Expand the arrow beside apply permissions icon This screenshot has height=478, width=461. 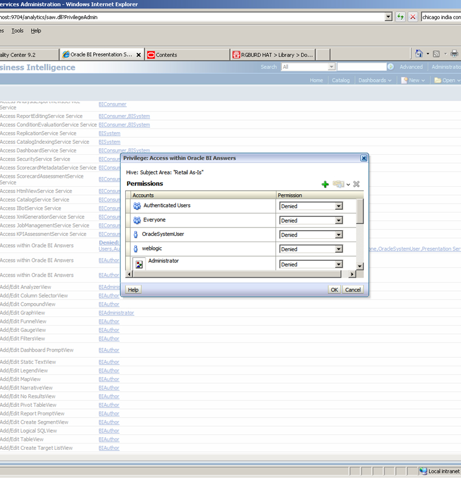348,185
